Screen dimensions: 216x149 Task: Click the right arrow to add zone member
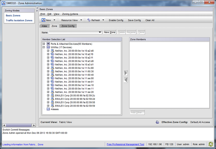126,73
